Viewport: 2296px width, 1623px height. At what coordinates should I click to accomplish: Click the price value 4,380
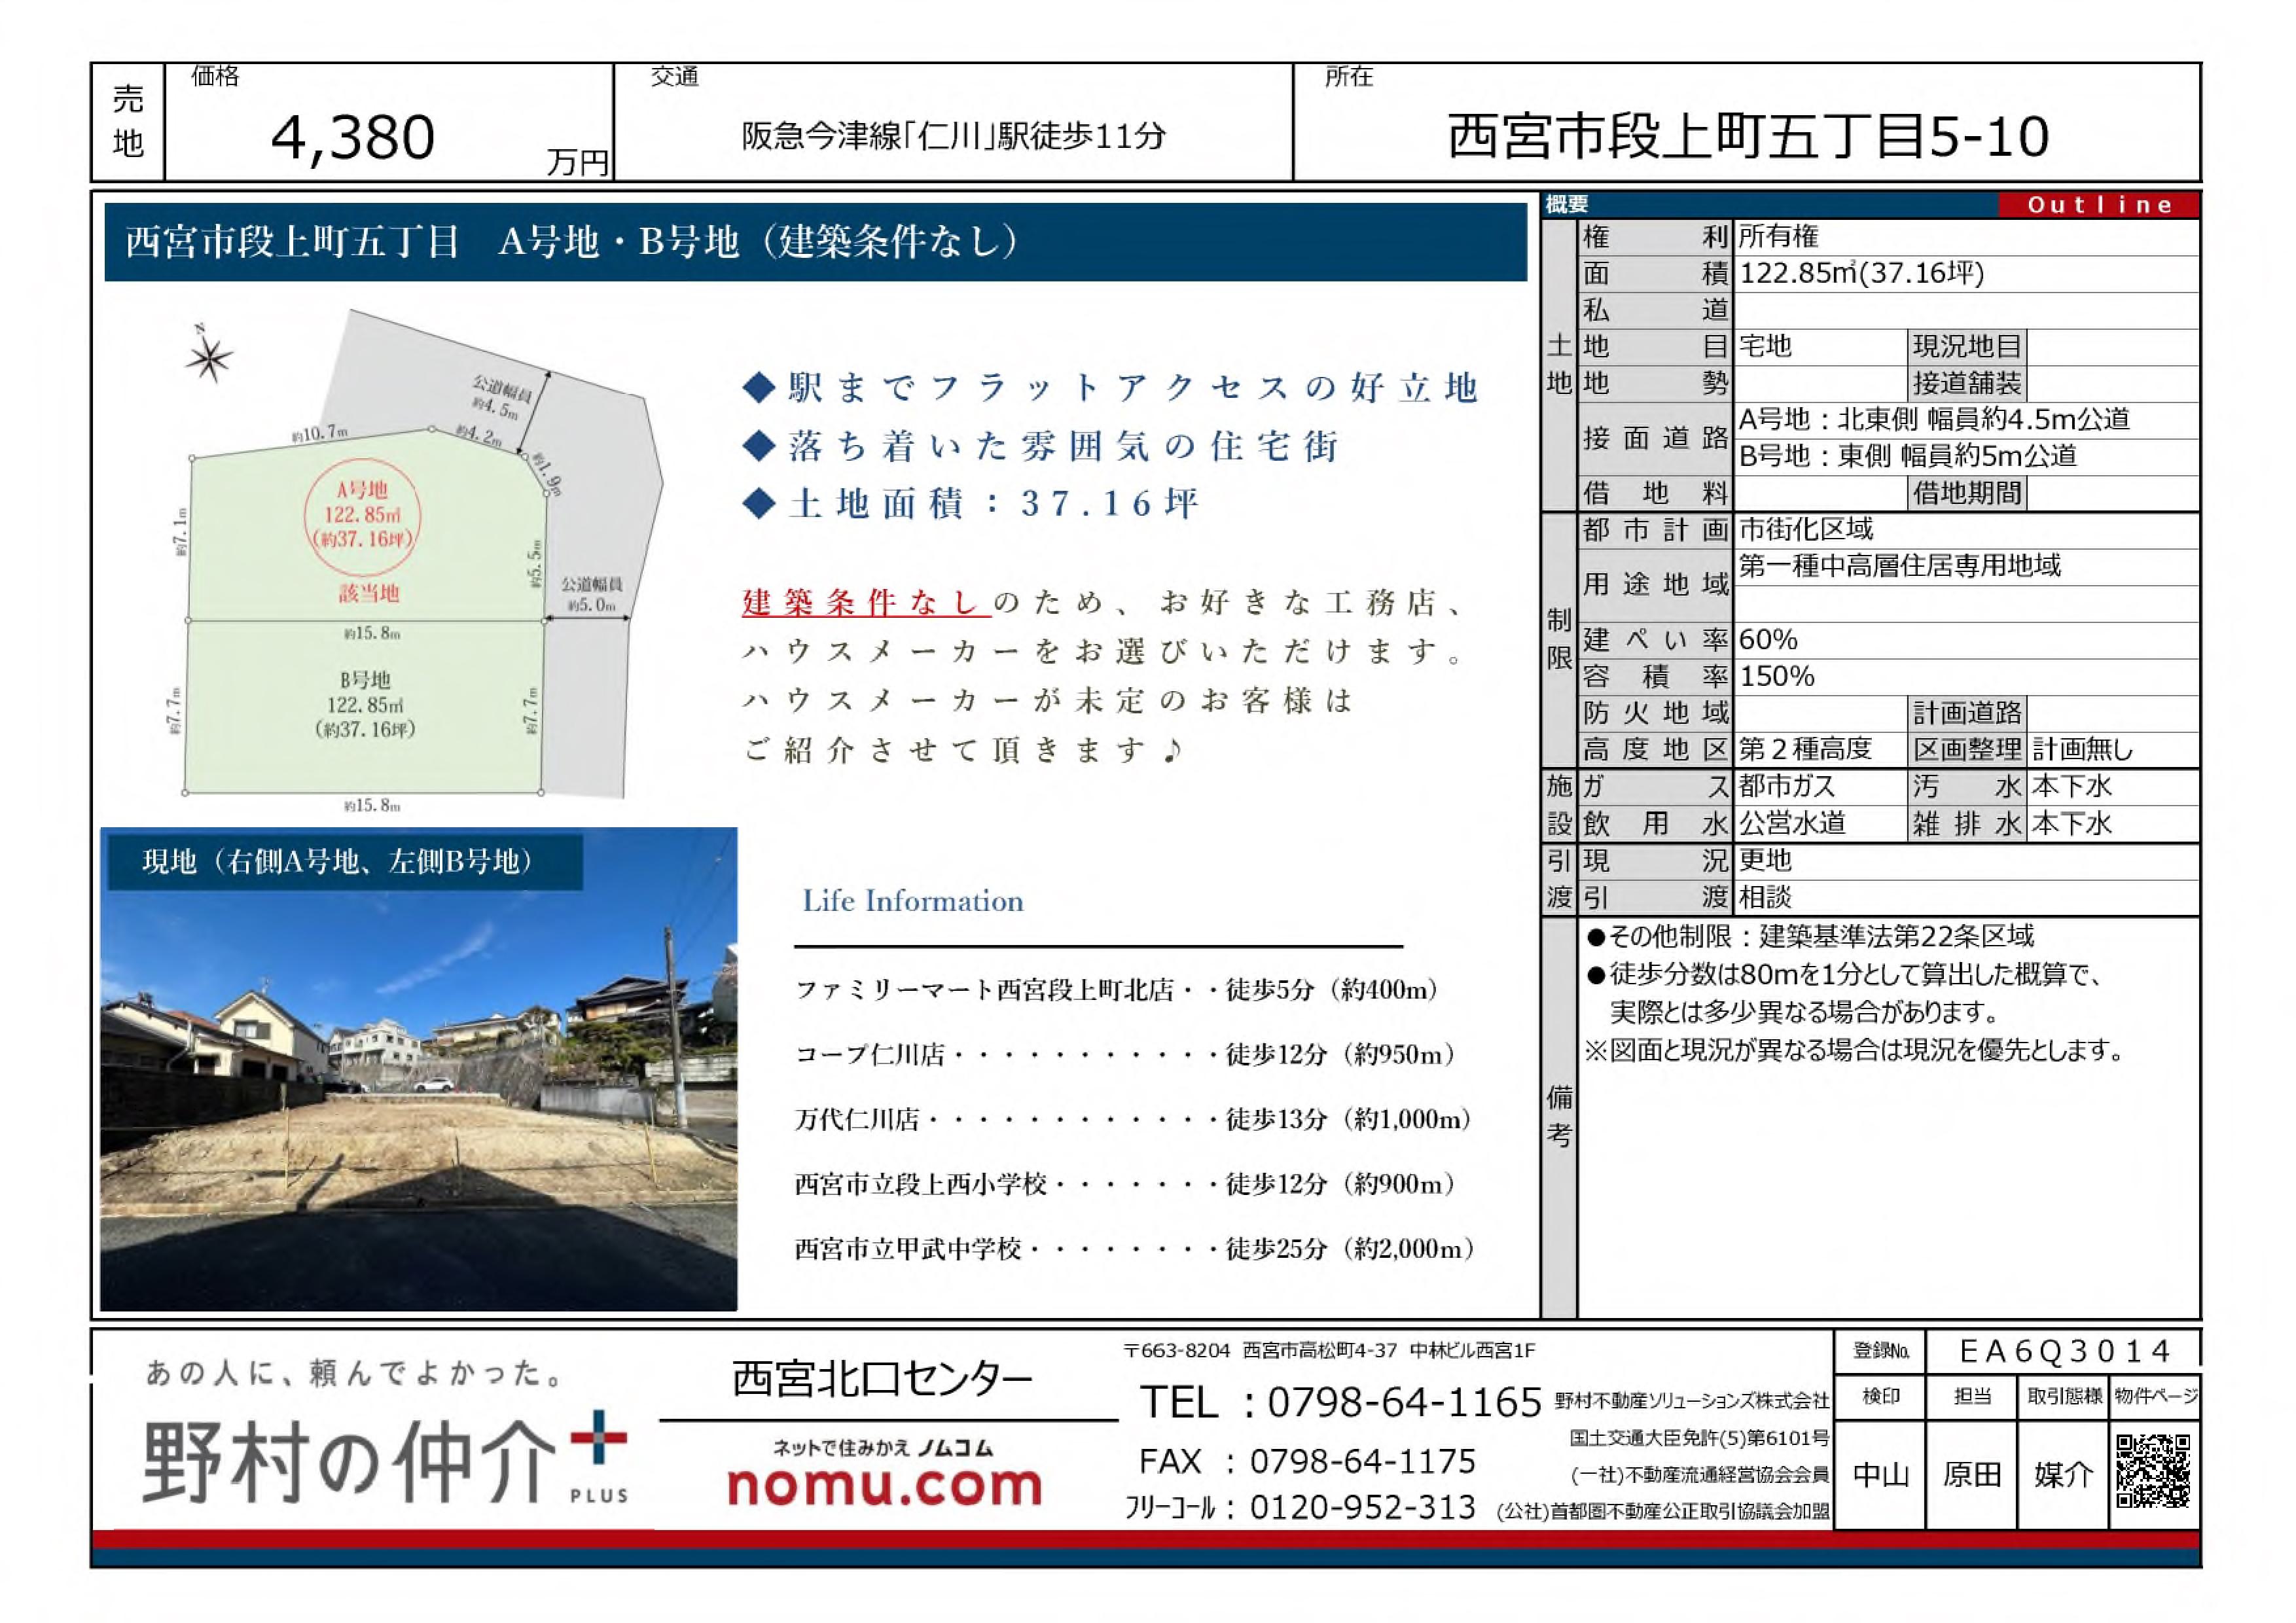click(353, 137)
